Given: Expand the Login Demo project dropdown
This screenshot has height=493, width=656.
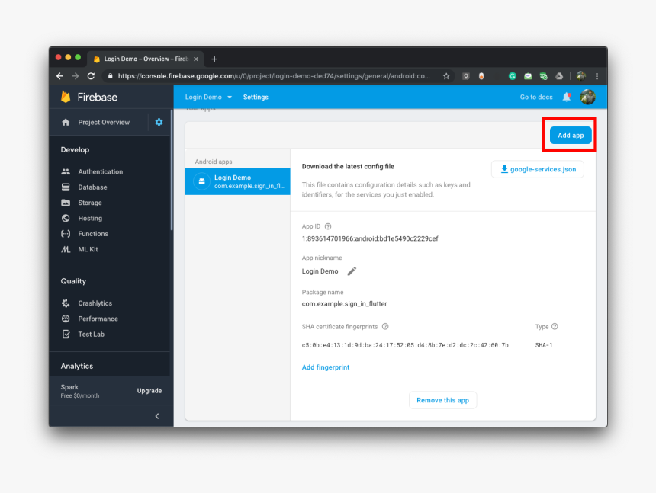Looking at the screenshot, I should (208, 97).
